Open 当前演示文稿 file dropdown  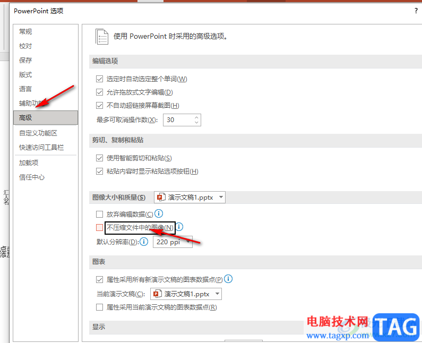tap(186, 294)
